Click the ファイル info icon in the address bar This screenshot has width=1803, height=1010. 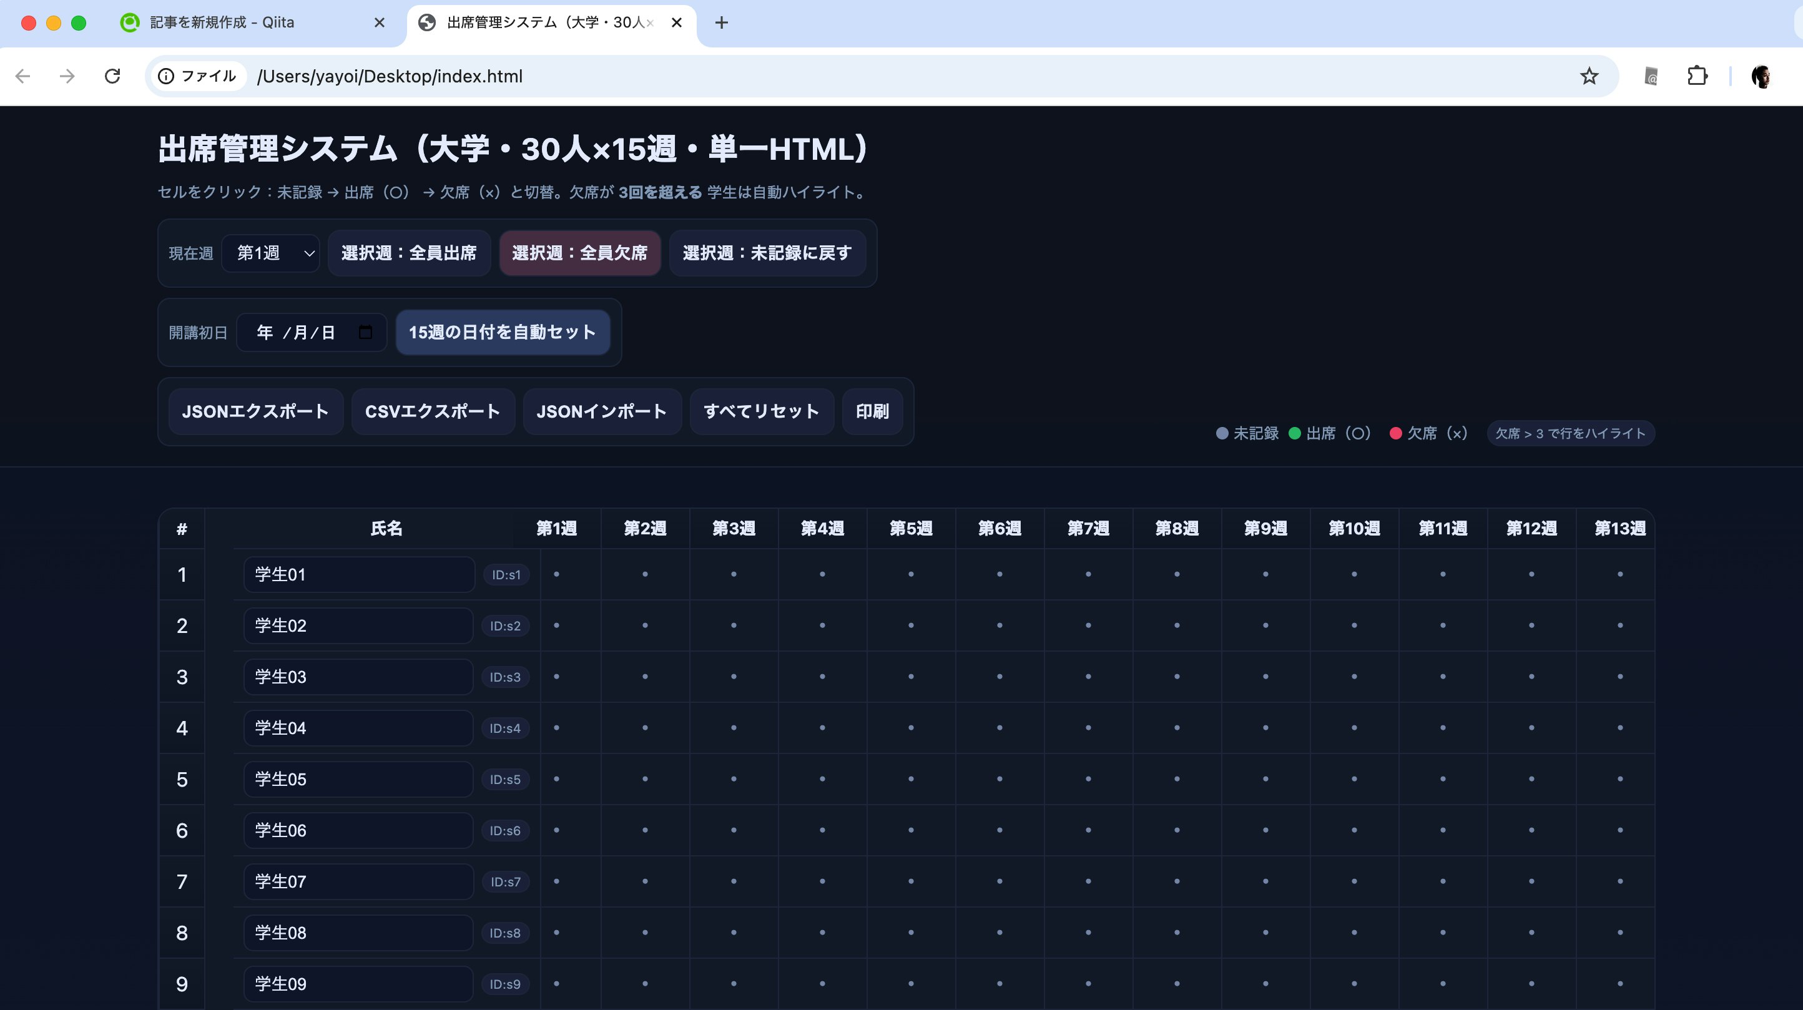[x=165, y=76]
